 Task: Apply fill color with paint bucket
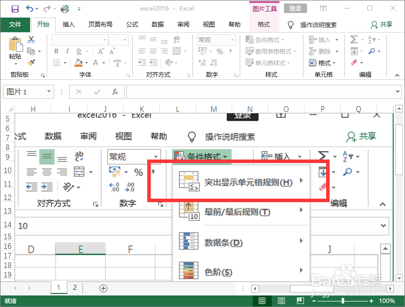(78, 63)
